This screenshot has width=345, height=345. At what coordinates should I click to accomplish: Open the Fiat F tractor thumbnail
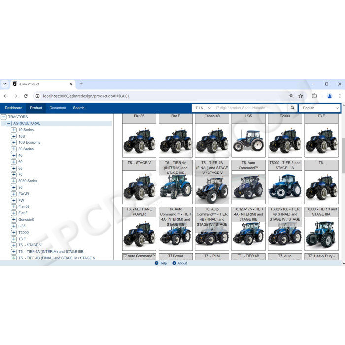(x=175, y=140)
